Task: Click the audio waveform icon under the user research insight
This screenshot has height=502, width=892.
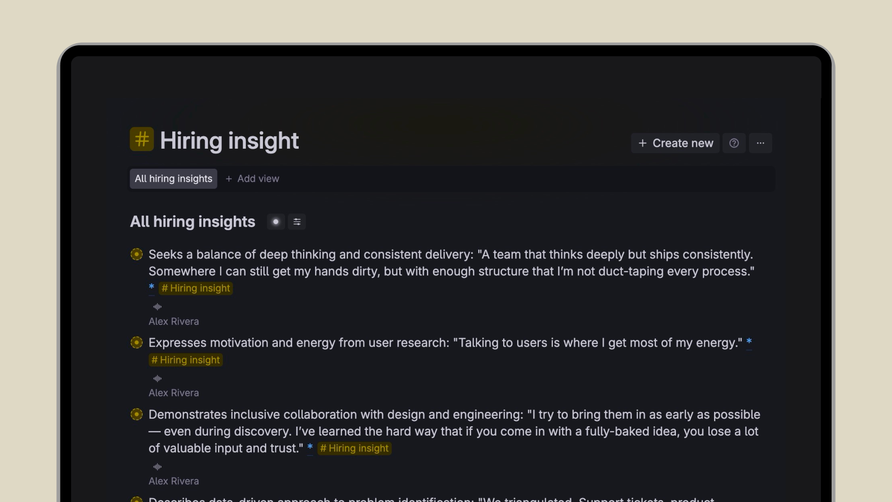Action: point(157,378)
